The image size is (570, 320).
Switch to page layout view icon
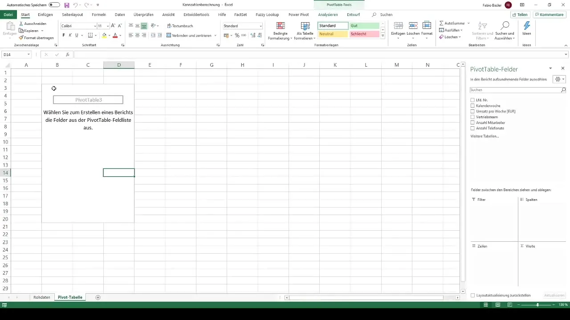coord(498,305)
